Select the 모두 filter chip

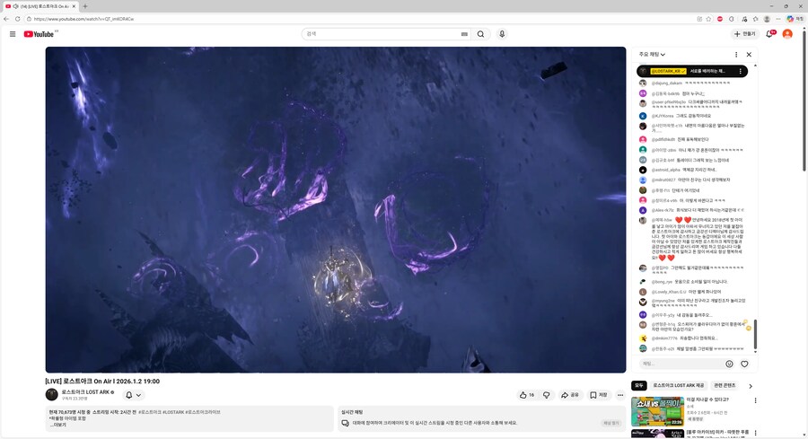point(639,385)
